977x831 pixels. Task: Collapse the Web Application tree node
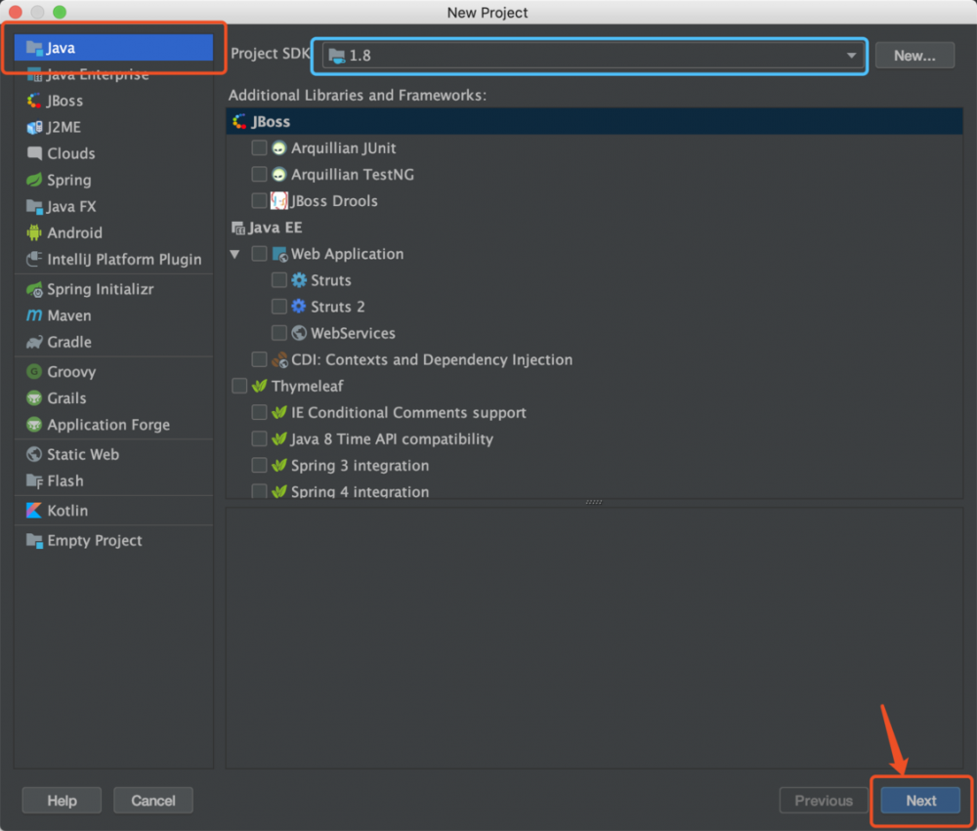(x=234, y=254)
